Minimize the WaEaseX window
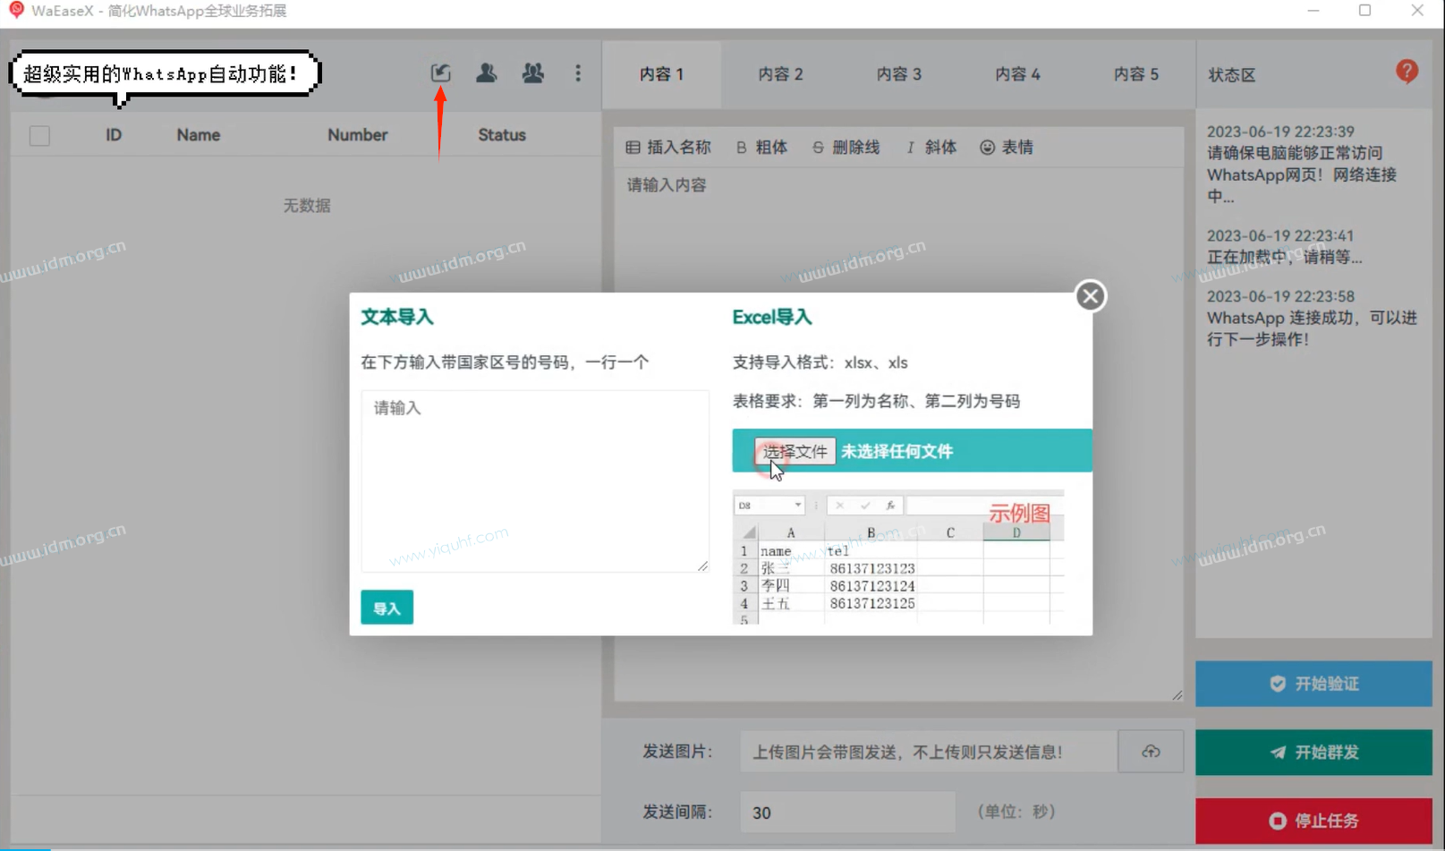This screenshot has height=851, width=1445. click(1313, 11)
